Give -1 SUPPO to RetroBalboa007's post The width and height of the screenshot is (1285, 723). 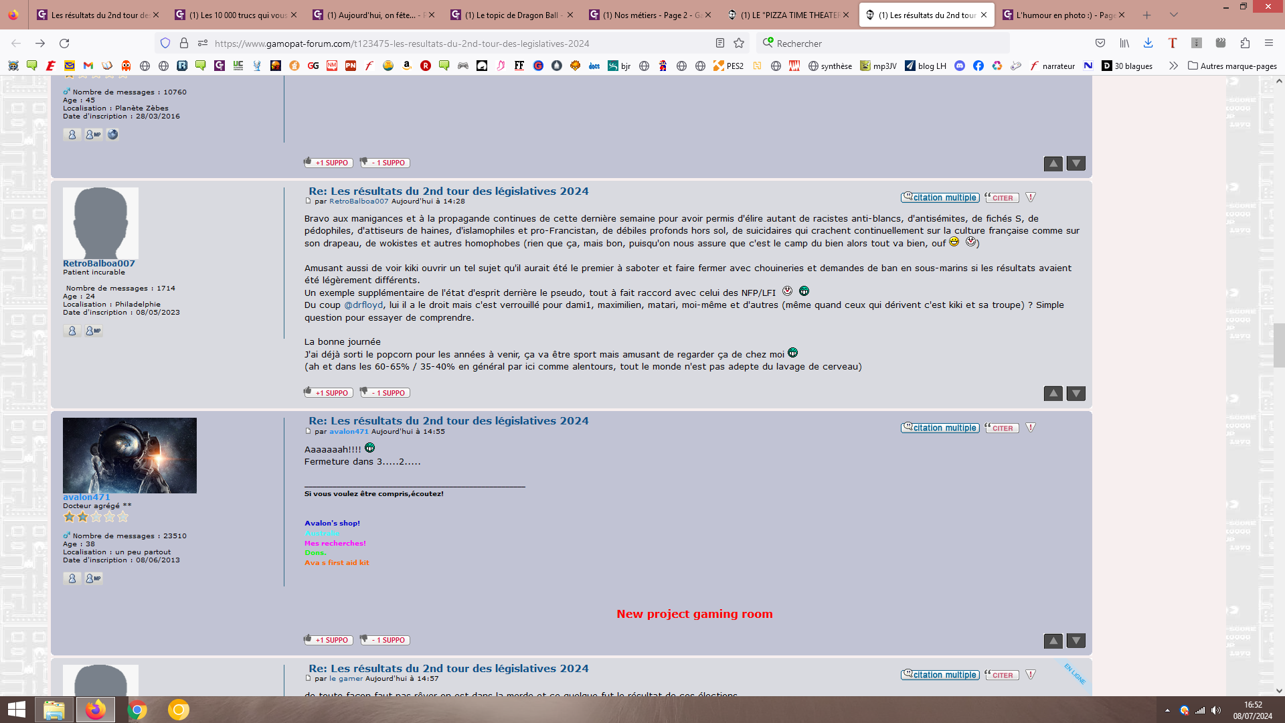coord(385,392)
